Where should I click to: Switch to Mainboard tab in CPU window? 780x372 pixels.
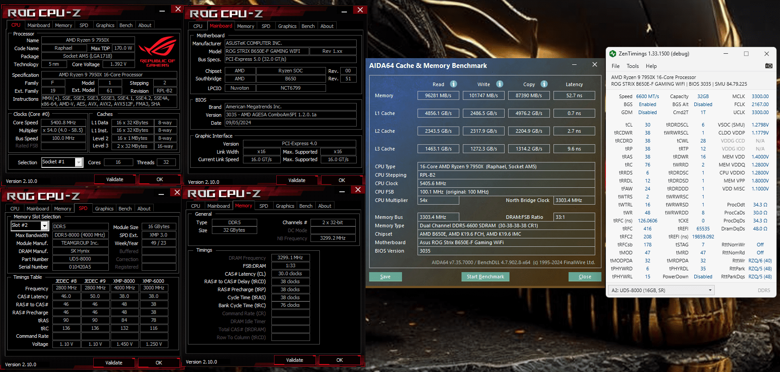tap(39, 25)
